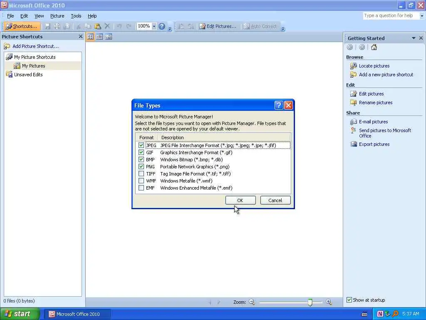This screenshot has height=320, width=426.
Task: Open the zoom percentage dropdown arrow
Action: point(154,26)
